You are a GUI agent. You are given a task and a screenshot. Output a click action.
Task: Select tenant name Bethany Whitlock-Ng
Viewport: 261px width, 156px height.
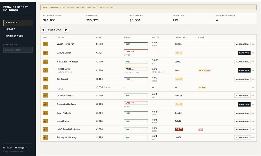tap(66, 138)
